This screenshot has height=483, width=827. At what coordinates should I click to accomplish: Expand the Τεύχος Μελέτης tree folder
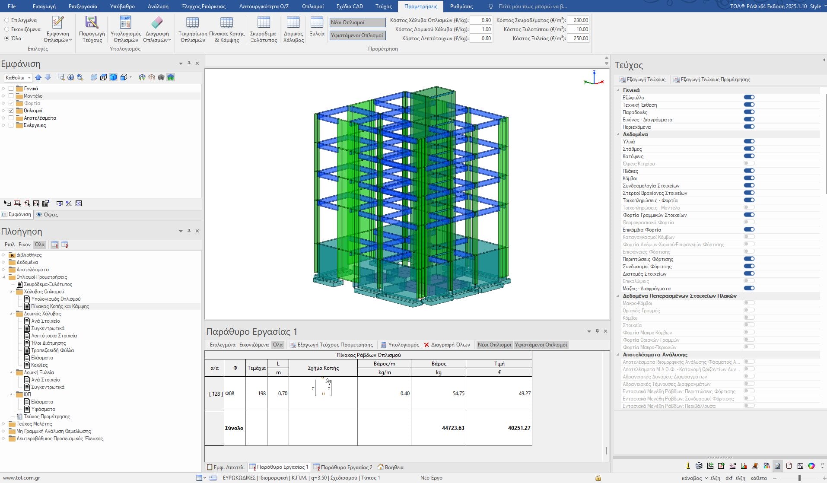(4, 424)
